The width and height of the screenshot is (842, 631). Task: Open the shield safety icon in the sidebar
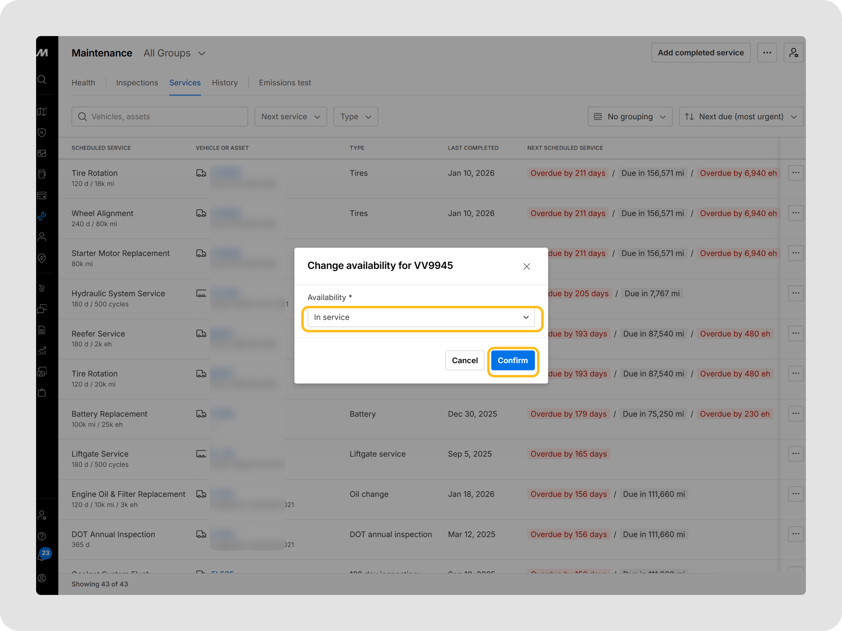pos(42,133)
